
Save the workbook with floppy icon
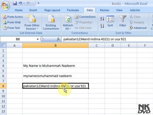click(15, 4)
